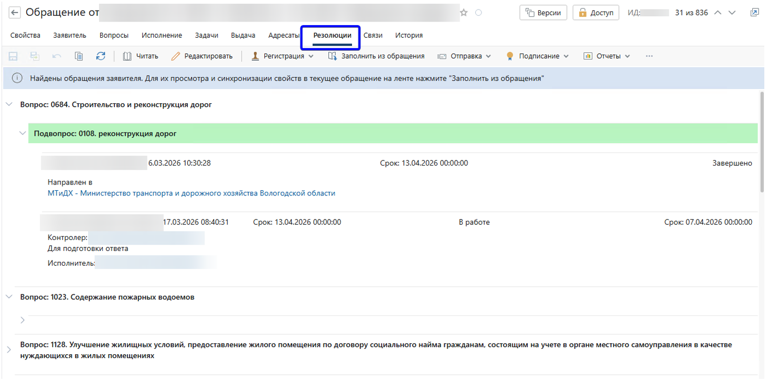Click the copy icon in the toolbar
The height and width of the screenshot is (382, 768).
[79, 56]
